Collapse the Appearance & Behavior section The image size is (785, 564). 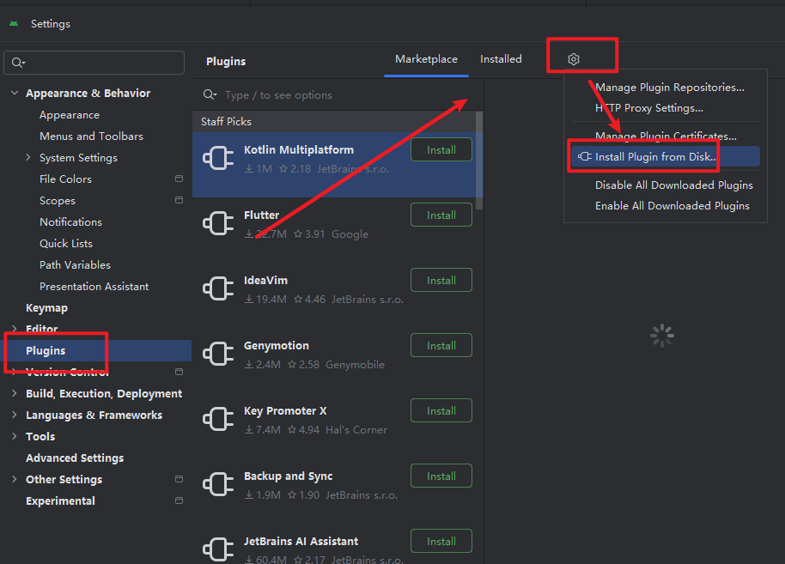(15, 94)
